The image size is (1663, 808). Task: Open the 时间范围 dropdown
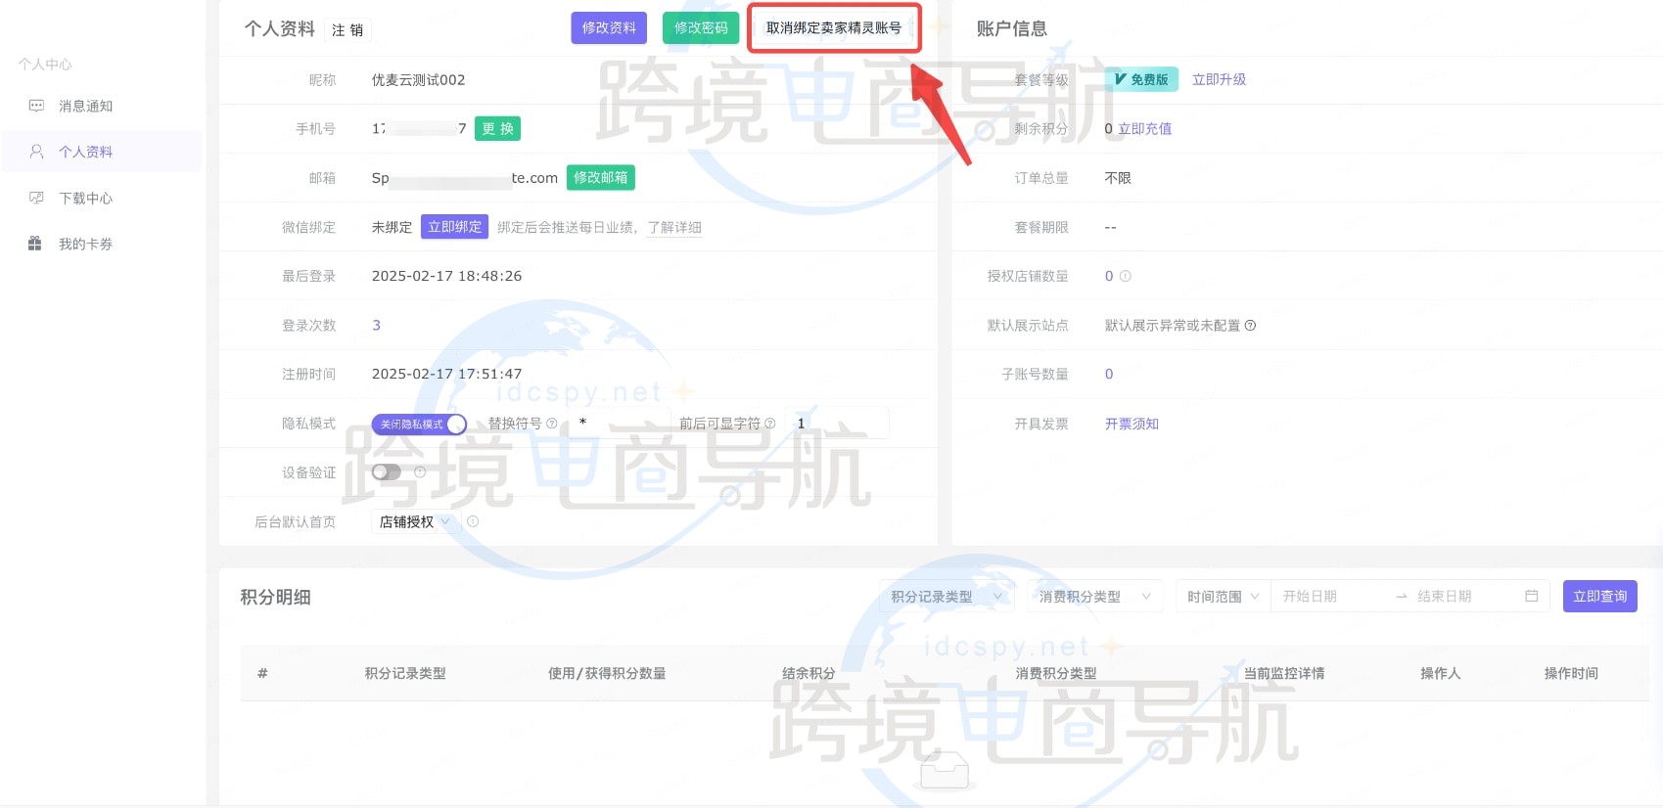[x=1223, y=597]
